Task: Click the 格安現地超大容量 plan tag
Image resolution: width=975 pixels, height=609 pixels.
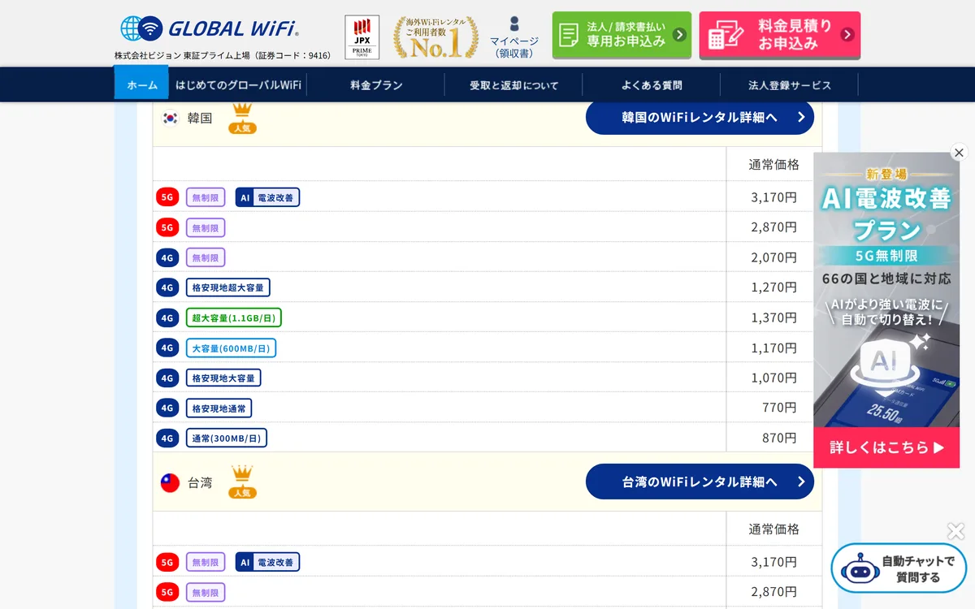Action: 228,287
